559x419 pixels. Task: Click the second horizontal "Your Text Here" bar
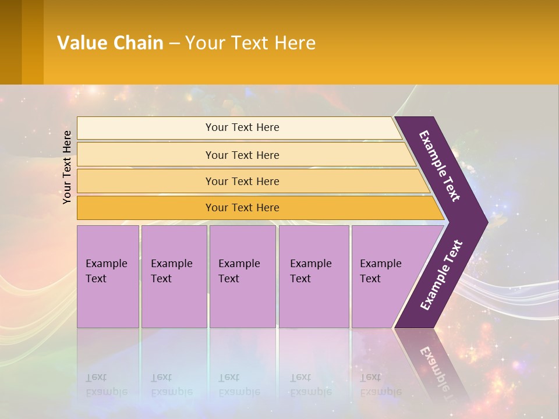(242, 155)
